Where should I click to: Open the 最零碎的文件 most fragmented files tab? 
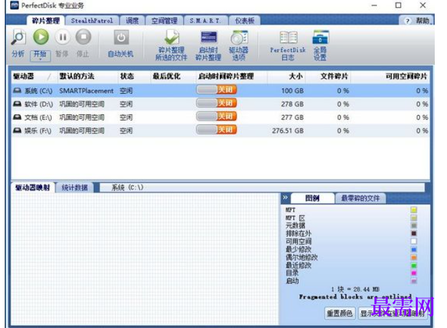tap(361, 198)
